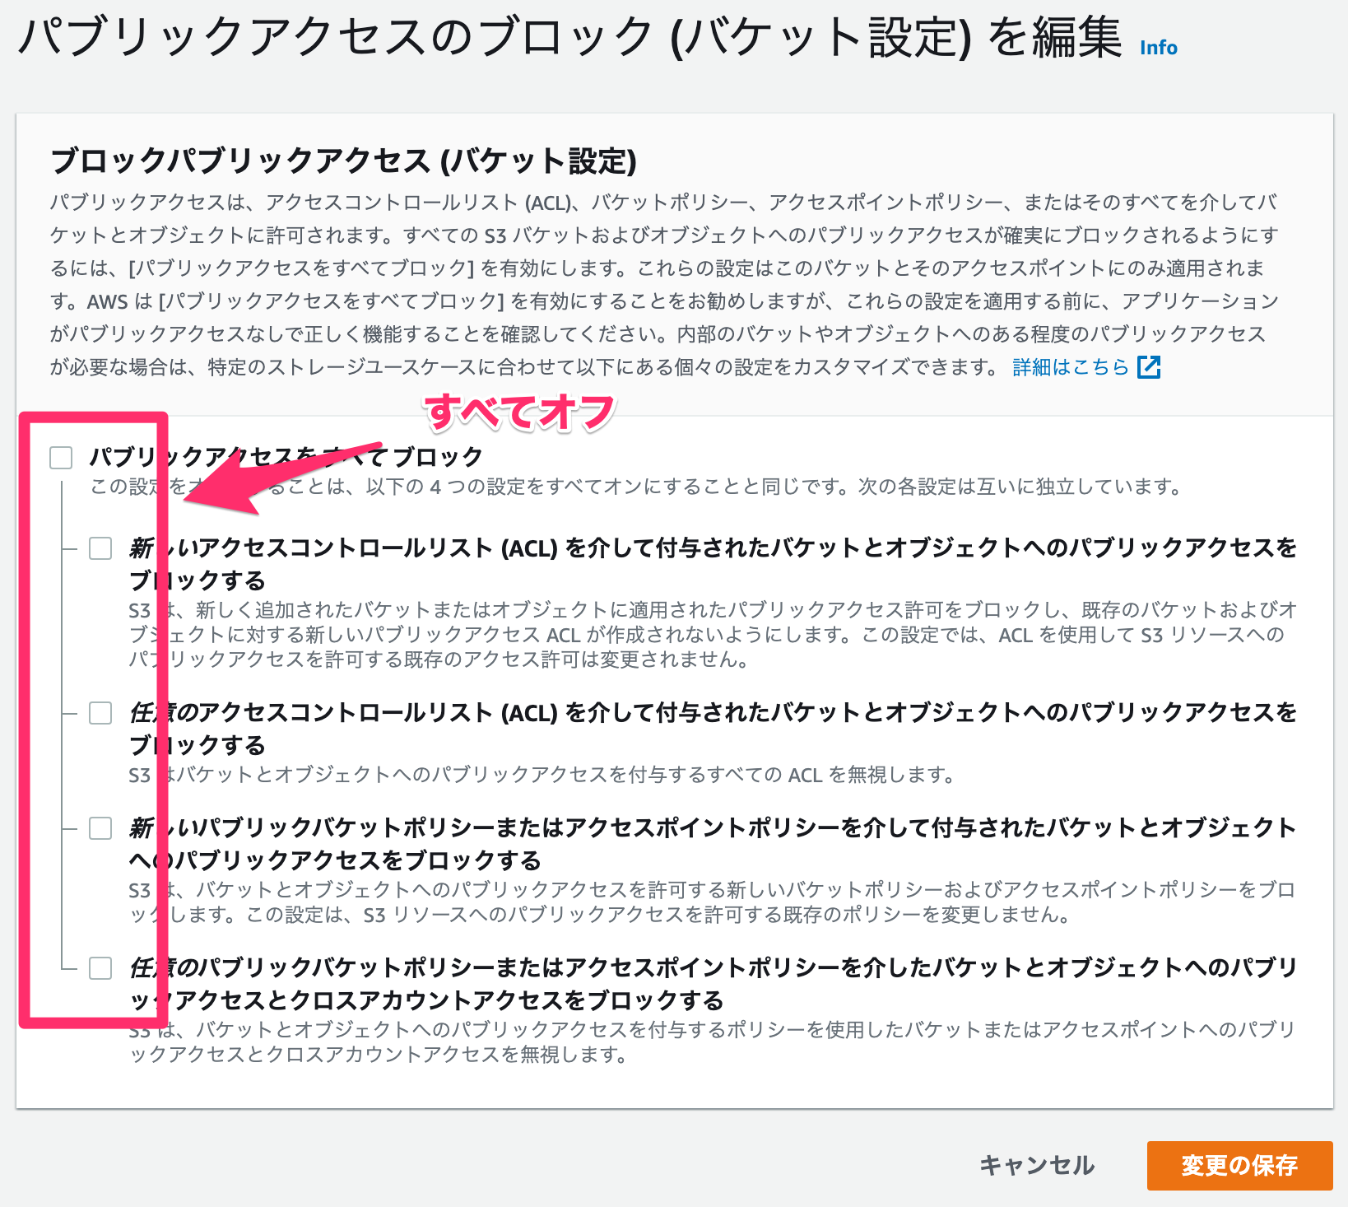Image resolution: width=1348 pixels, height=1207 pixels.
Task: Open the 詳細はこちら link
Action: pos(1071,367)
